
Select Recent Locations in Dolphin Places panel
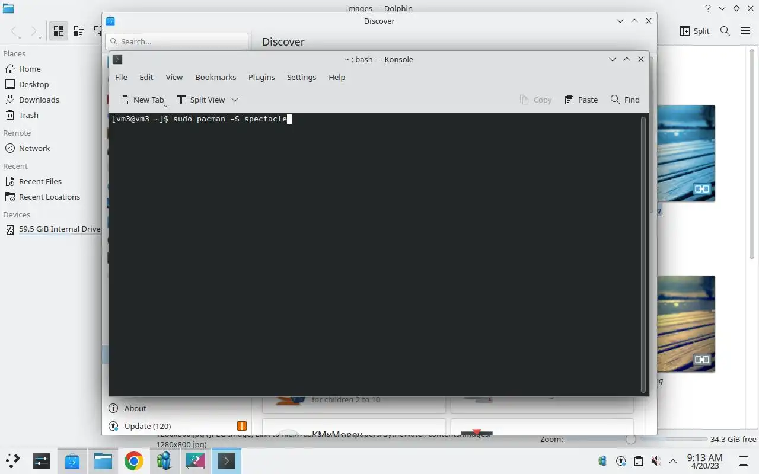click(x=50, y=197)
